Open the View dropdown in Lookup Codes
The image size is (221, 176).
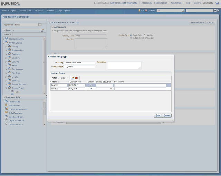(x=64, y=78)
